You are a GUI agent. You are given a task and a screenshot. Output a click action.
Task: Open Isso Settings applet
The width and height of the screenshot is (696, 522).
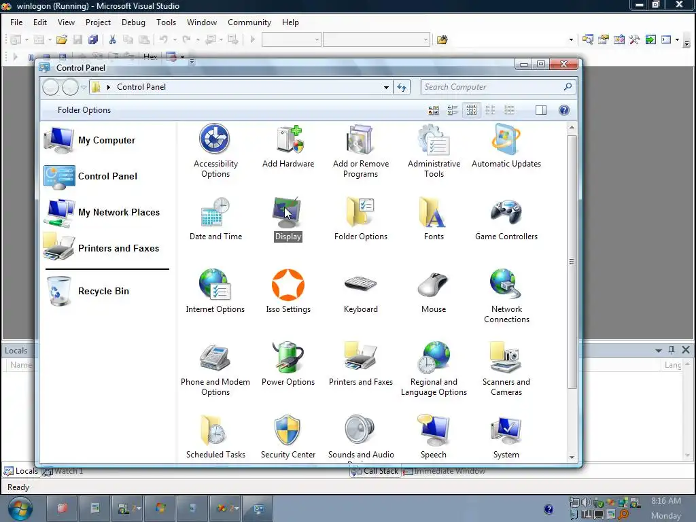[x=288, y=291]
